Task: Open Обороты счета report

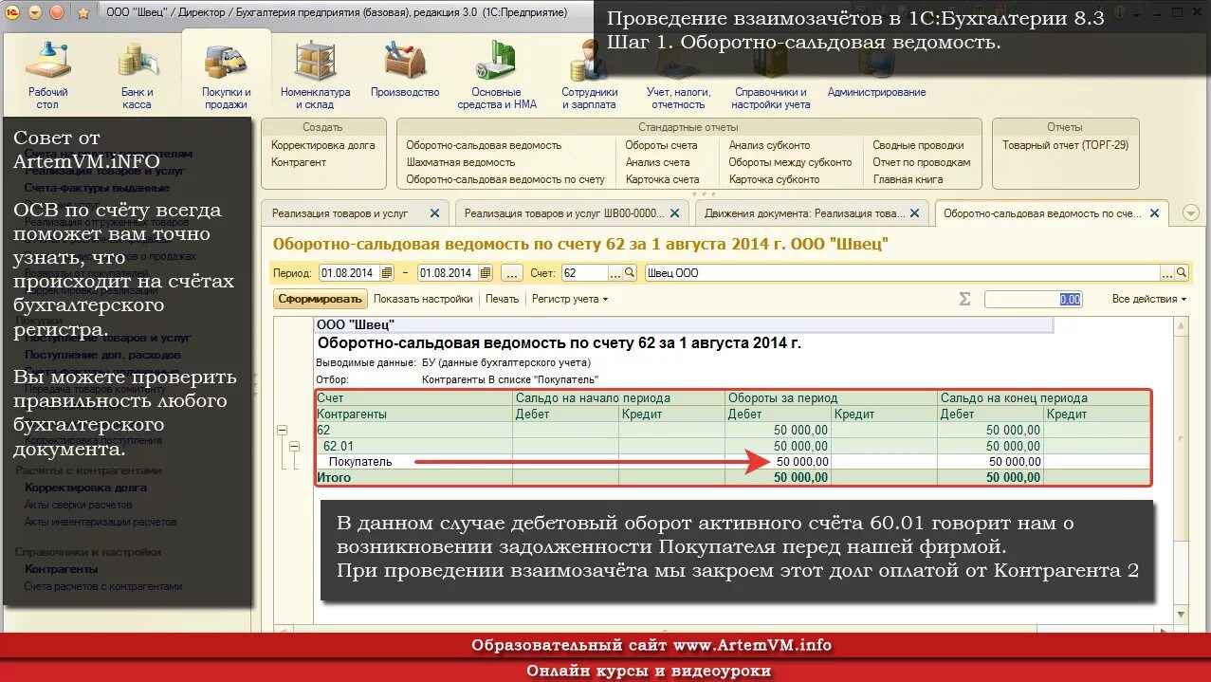Action: pos(661,145)
